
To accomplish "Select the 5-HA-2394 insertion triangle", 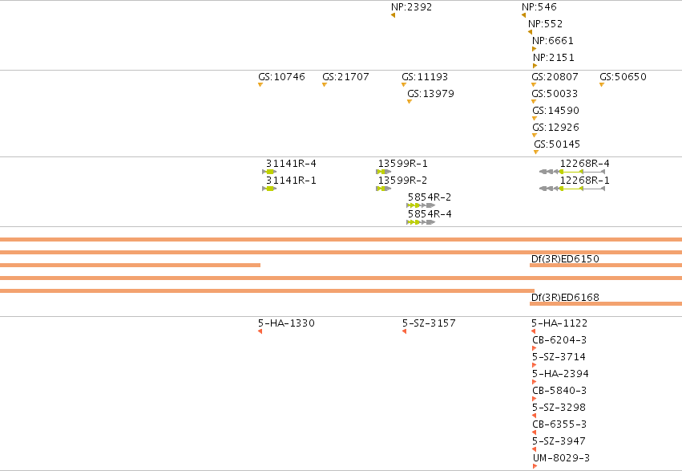I will click(535, 382).
